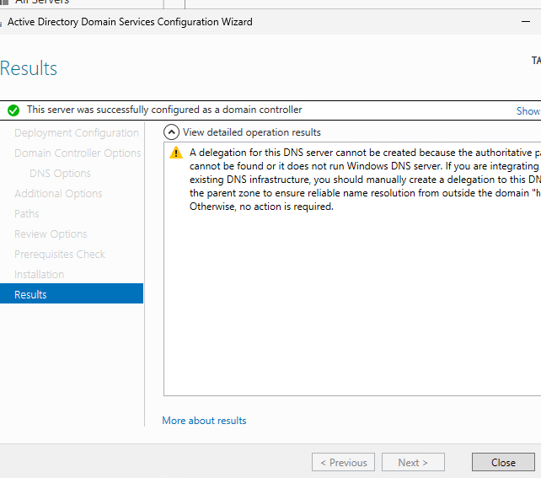Minimize the configuration wizard window
This screenshot has height=478, width=541.
click(x=526, y=22)
